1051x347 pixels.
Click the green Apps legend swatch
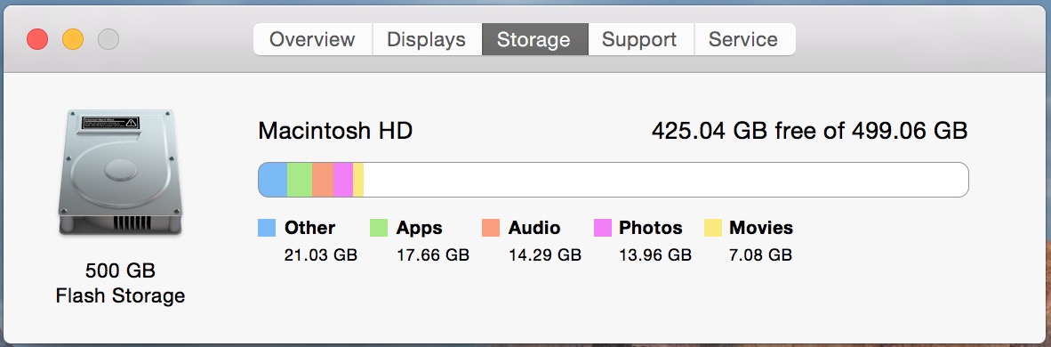coord(380,228)
